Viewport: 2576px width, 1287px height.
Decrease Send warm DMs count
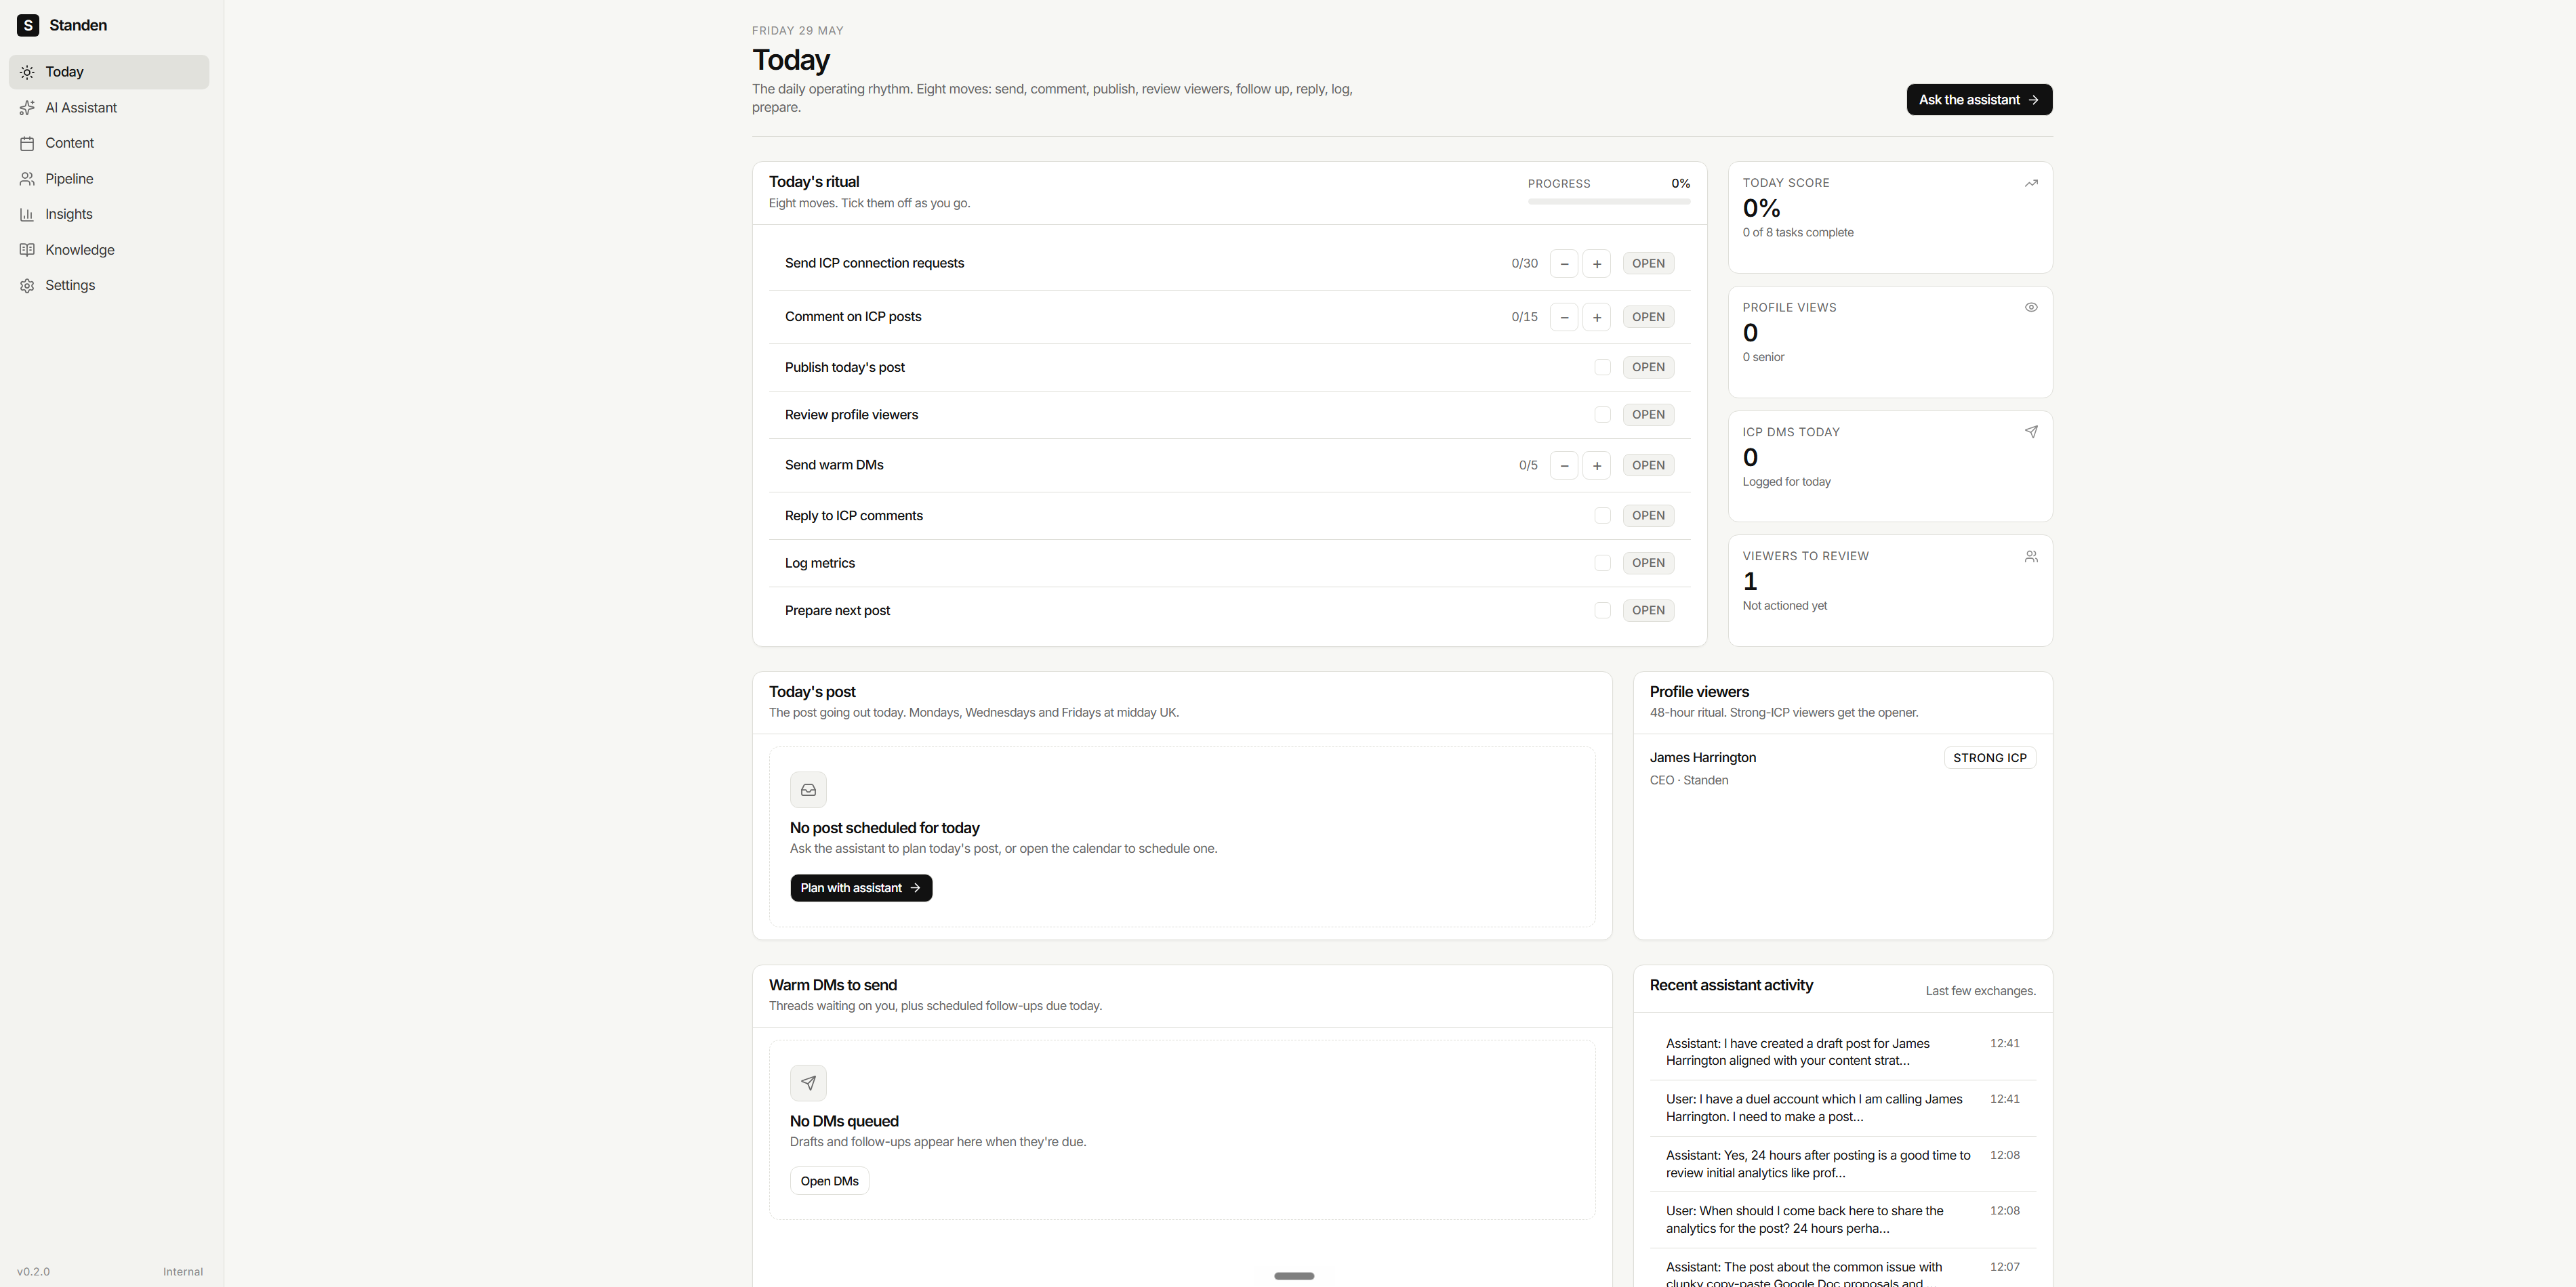click(x=1564, y=465)
